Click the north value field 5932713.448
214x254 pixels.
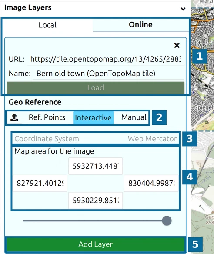coord(96,166)
